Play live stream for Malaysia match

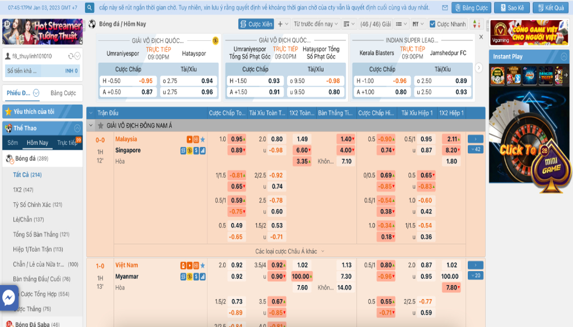(190, 139)
